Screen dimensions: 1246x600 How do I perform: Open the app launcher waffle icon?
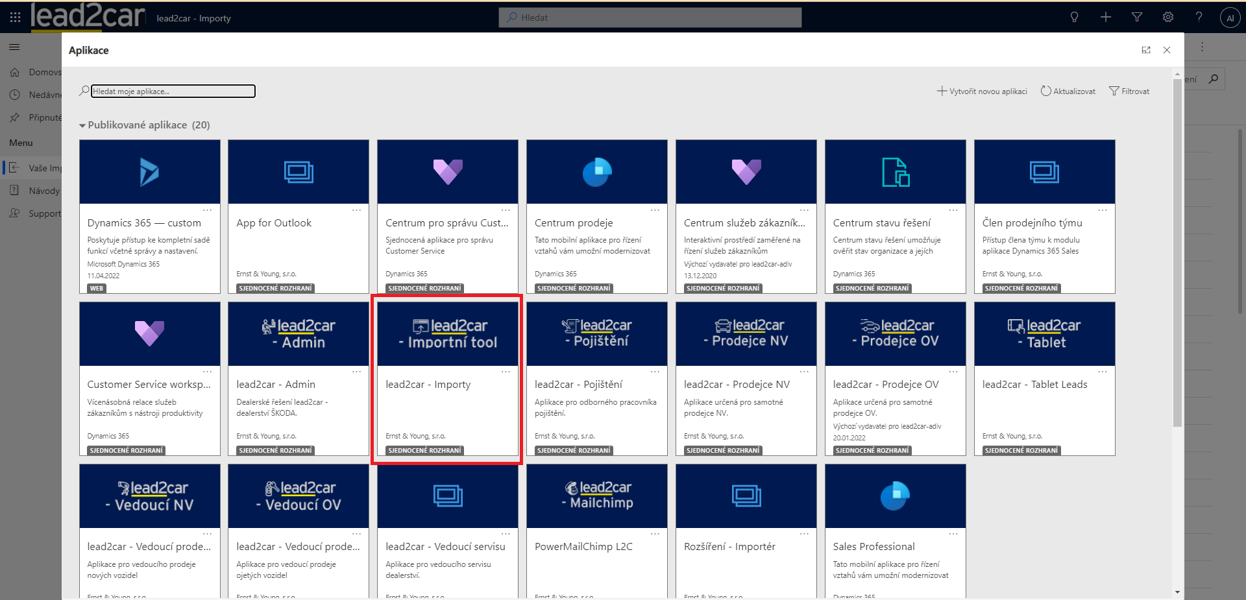point(15,18)
